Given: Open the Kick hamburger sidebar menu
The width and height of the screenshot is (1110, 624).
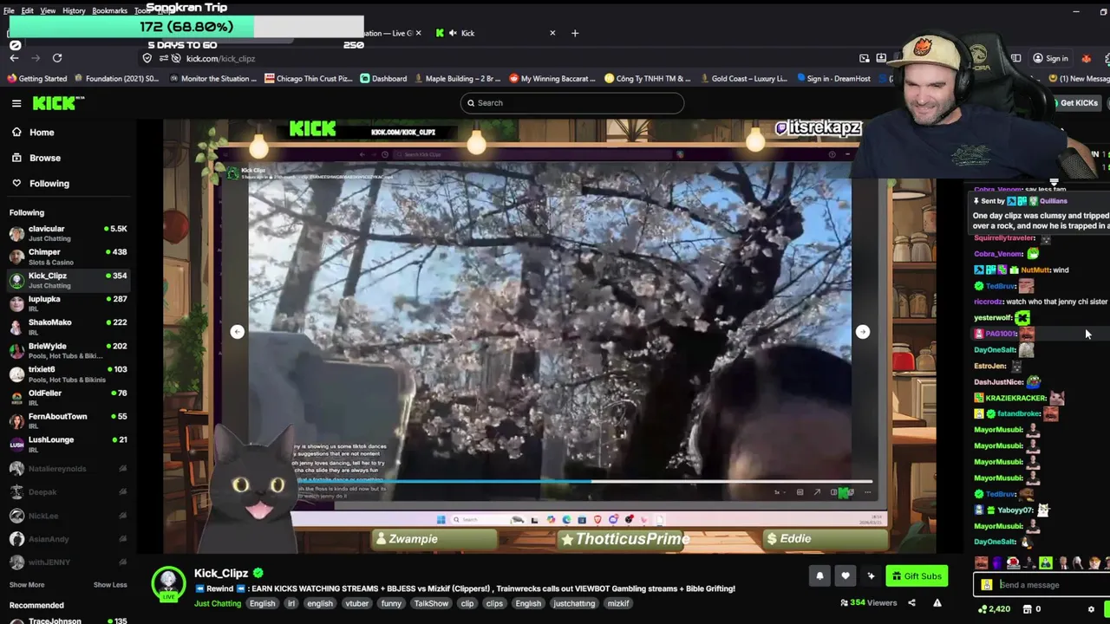Looking at the screenshot, I should (16, 103).
